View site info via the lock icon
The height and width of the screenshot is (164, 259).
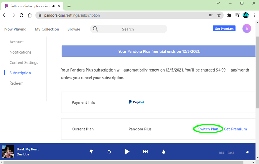point(40,15)
